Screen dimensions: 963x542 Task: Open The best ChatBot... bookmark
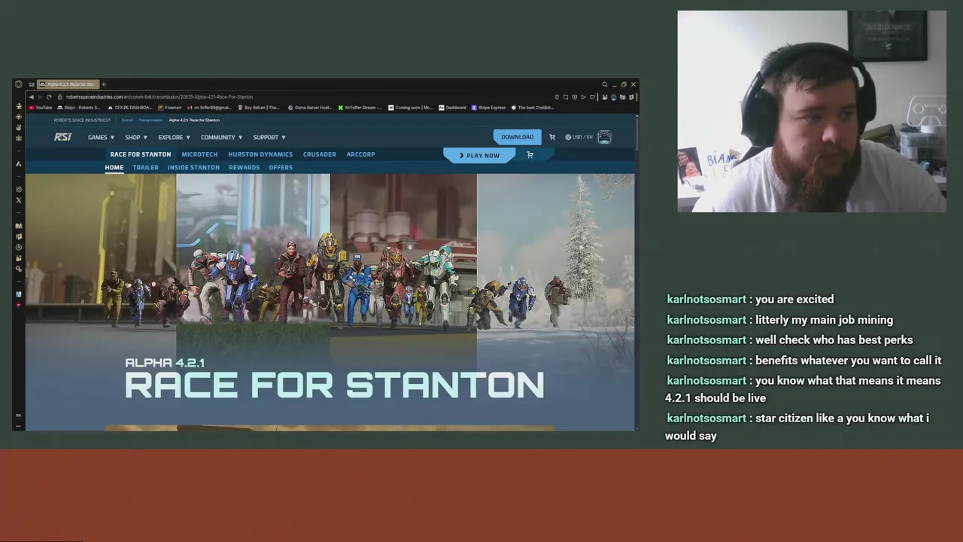tap(533, 108)
